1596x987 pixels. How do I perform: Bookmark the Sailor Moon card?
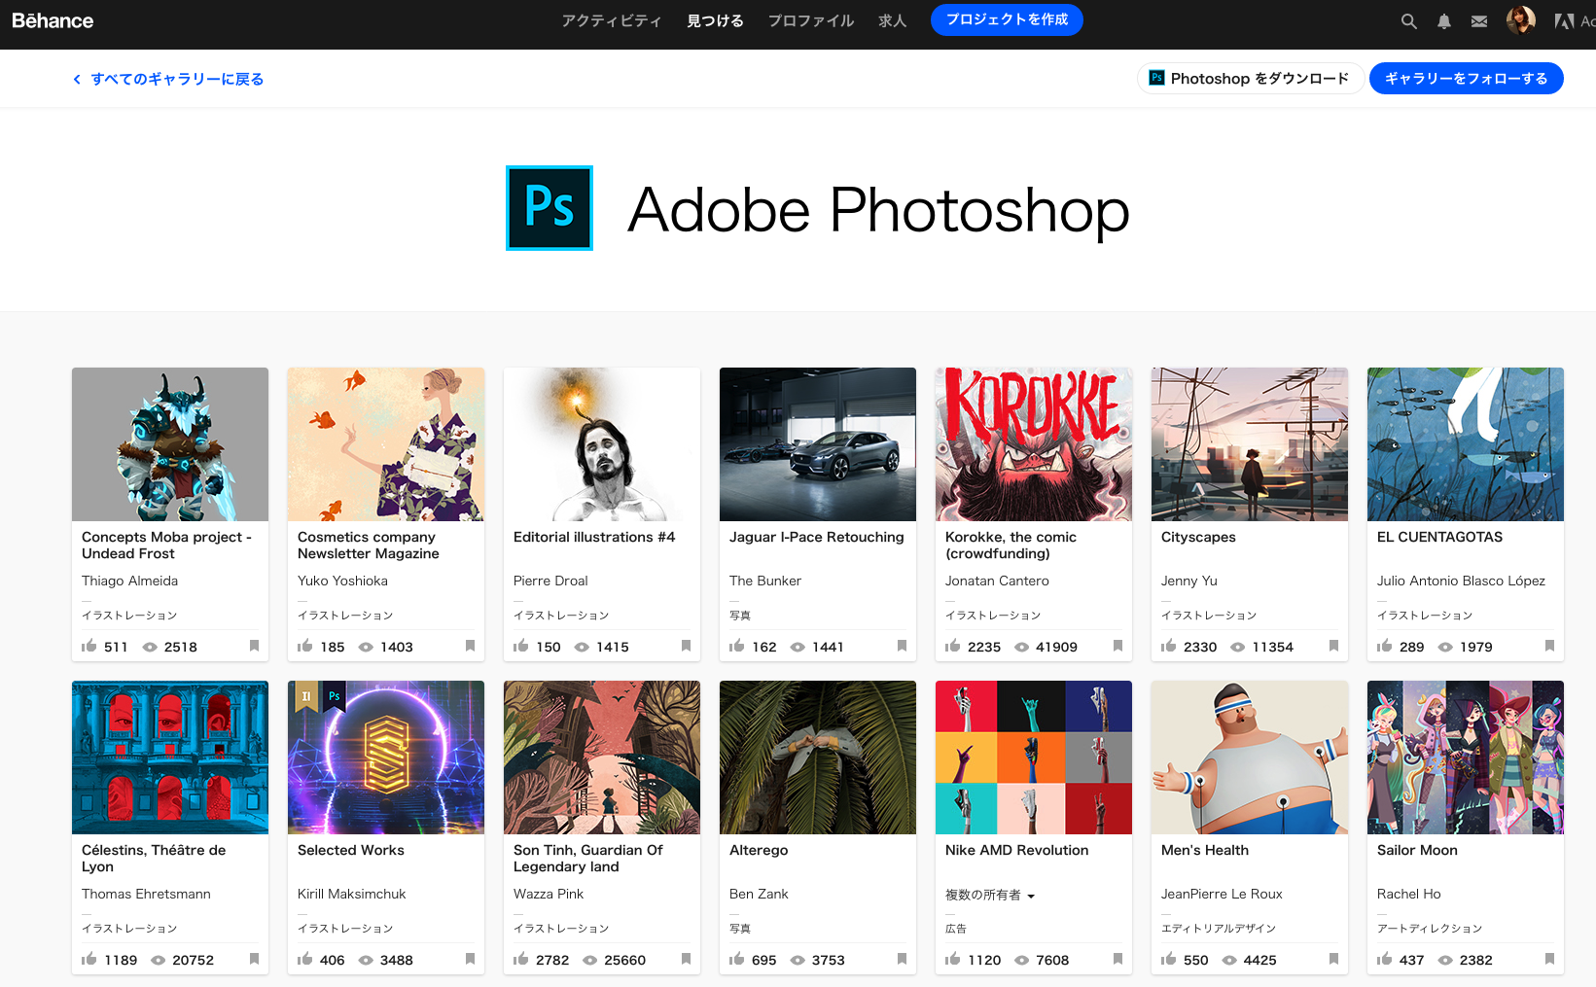(x=1549, y=959)
